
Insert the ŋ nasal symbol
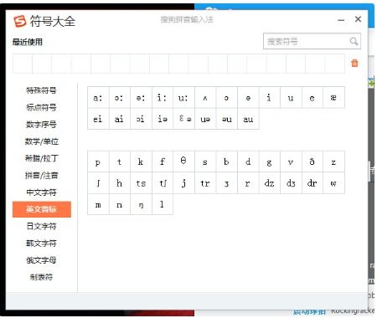click(141, 204)
